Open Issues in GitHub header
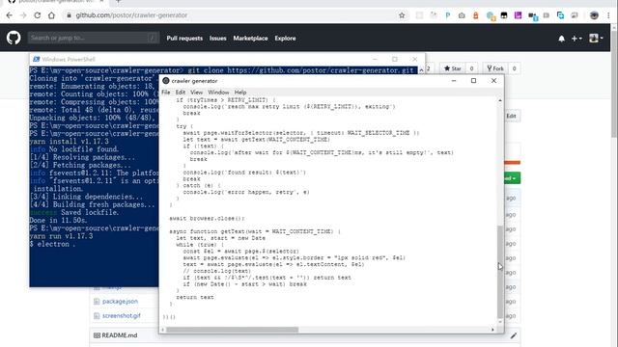Viewport: 618px width, 347px height. (217, 39)
